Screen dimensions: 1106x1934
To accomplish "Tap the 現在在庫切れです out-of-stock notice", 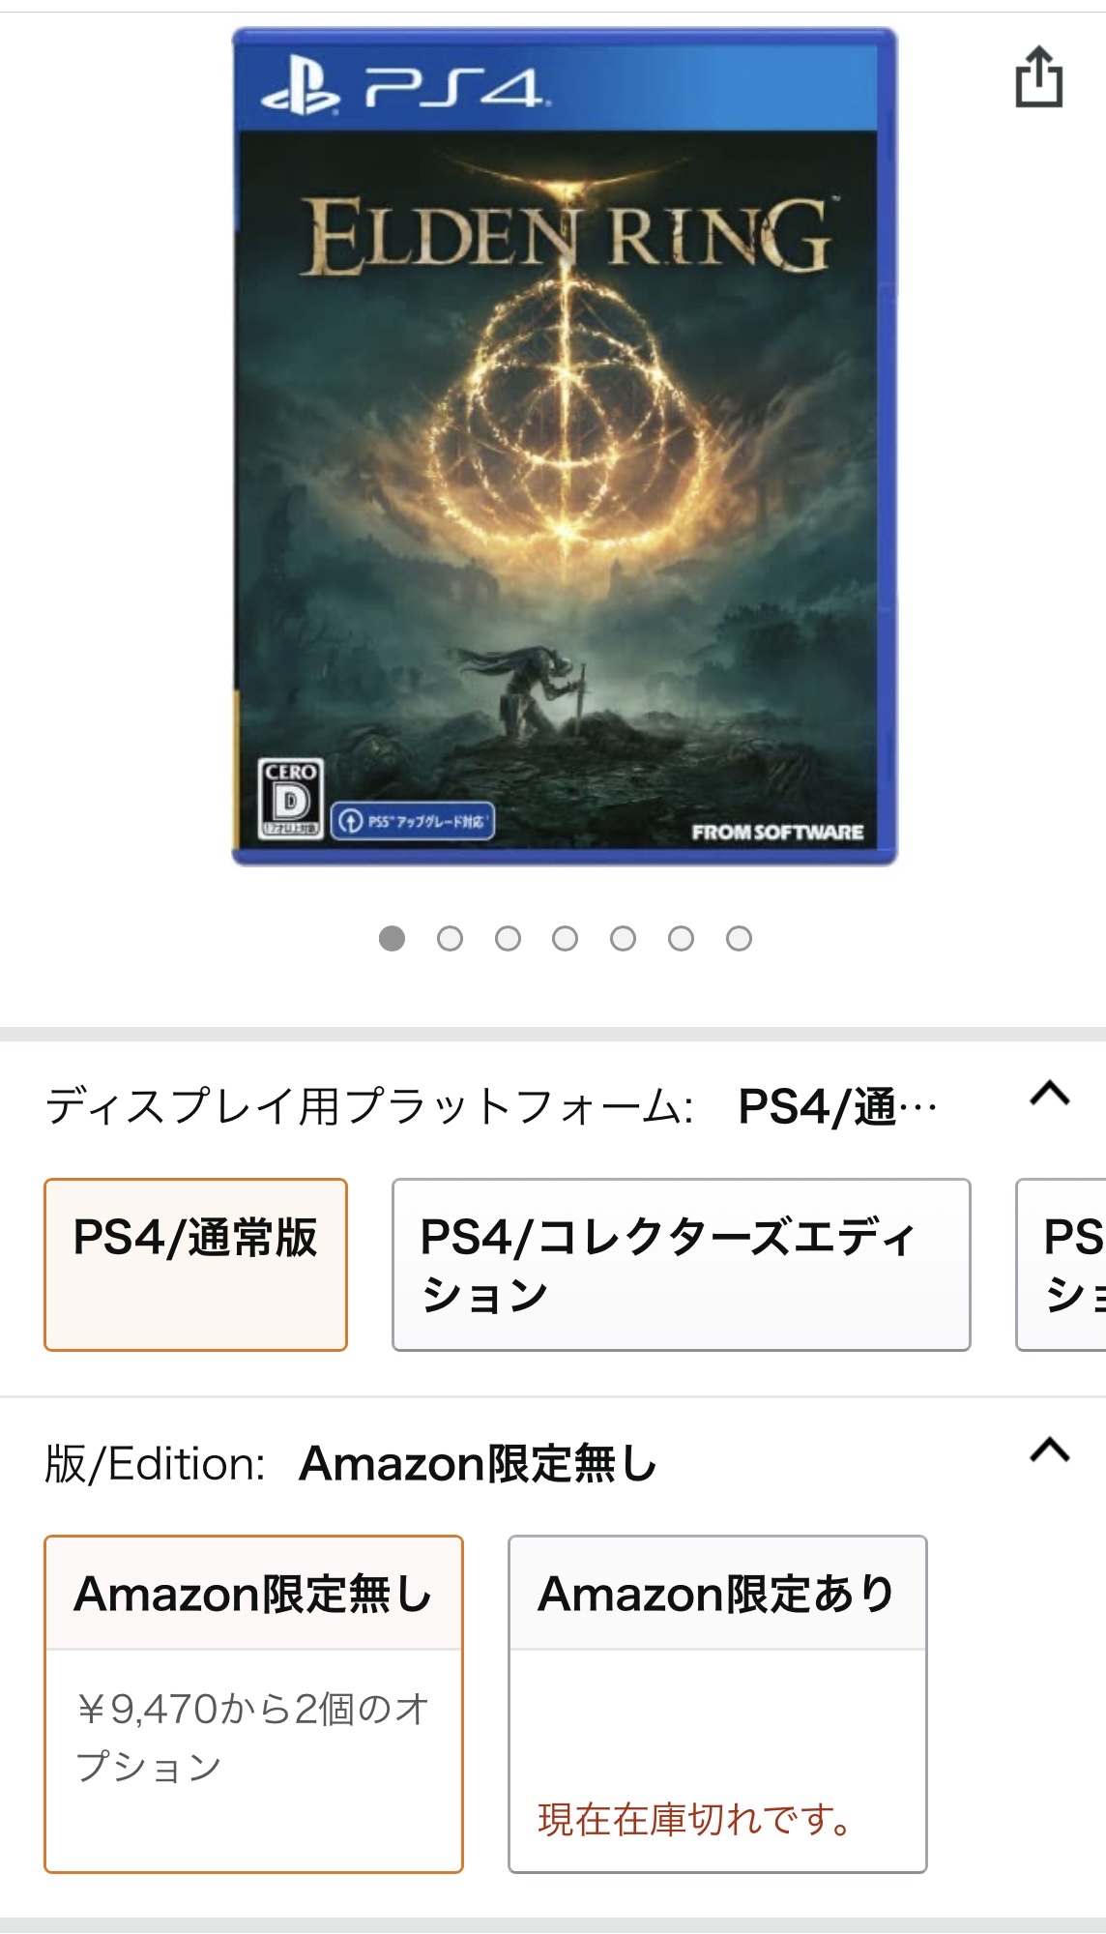I will 695,1819.
